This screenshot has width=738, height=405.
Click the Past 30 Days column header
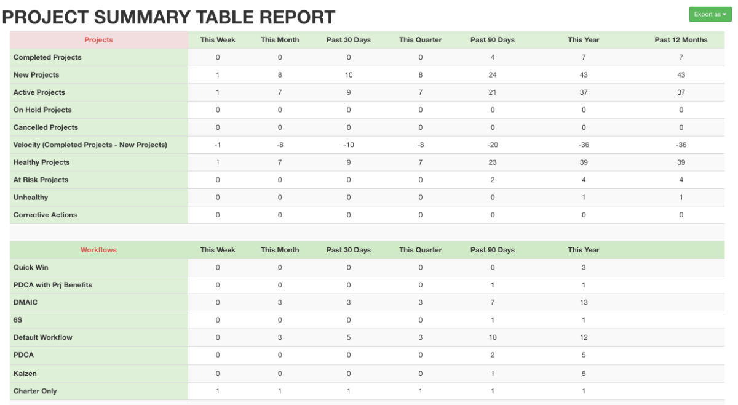[348, 39]
